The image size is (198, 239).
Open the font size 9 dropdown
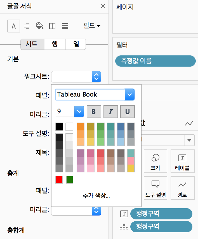[79, 111]
